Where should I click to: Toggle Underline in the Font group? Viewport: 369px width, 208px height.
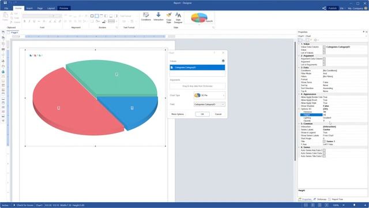click(x=34, y=21)
